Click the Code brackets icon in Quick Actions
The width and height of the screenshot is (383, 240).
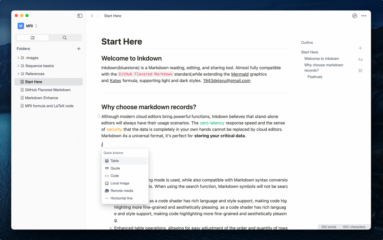pyautogui.click(x=107, y=176)
